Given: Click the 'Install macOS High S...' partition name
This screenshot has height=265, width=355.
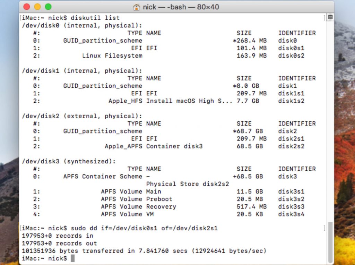Looking at the screenshot, I should click(x=189, y=101).
